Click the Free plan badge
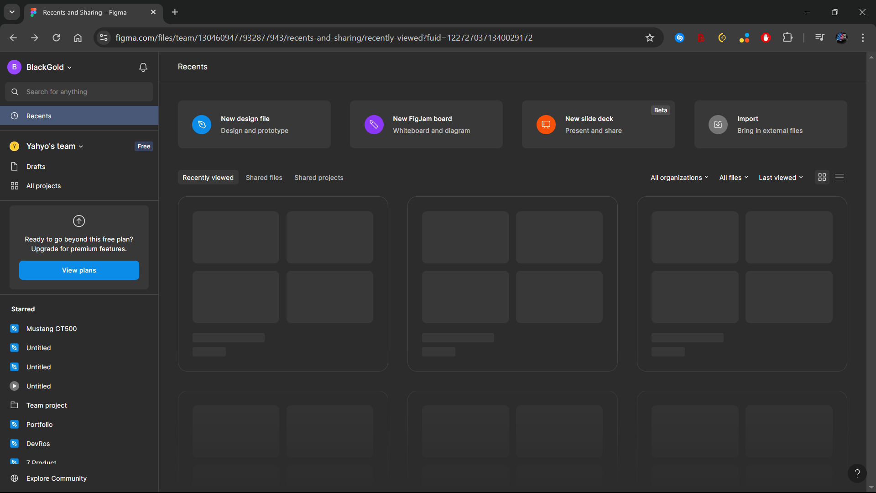This screenshot has width=876, height=493. [x=144, y=147]
